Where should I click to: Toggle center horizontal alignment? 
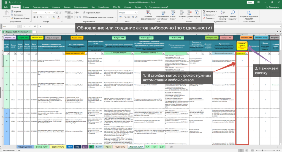tap(69, 17)
